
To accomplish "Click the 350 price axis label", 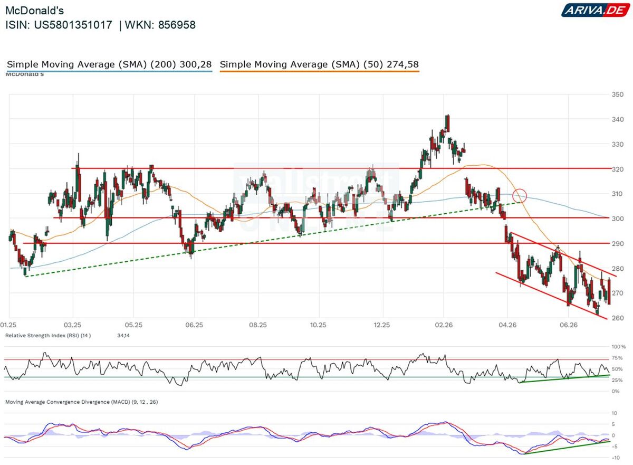I will point(617,95).
